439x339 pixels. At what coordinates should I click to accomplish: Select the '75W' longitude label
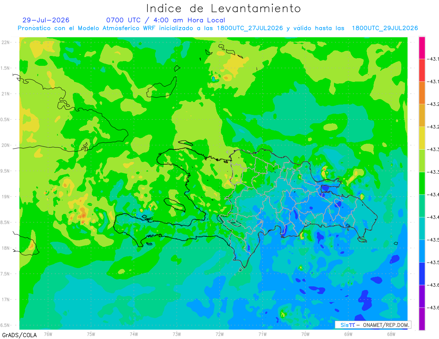coord(91,334)
